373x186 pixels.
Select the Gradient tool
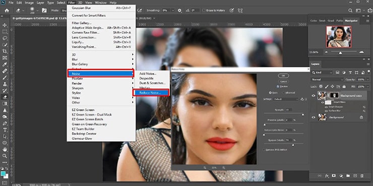point(5,104)
